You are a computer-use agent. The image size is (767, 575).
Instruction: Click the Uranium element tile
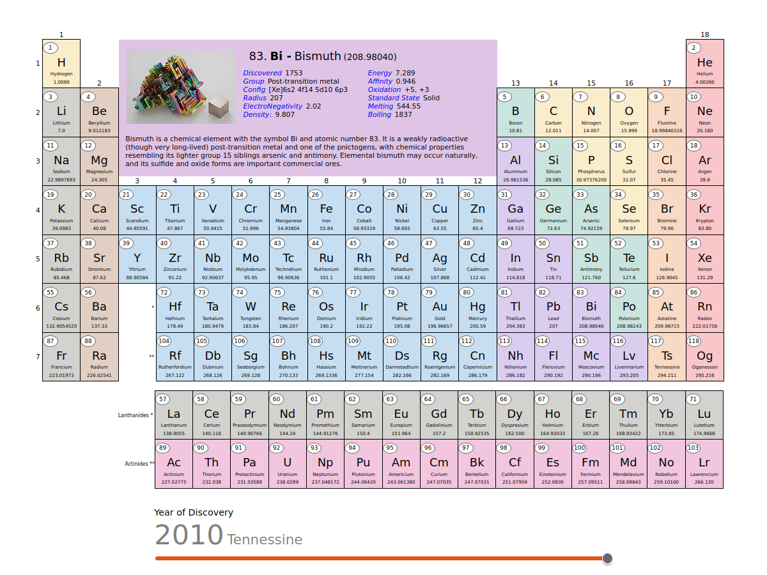288,464
